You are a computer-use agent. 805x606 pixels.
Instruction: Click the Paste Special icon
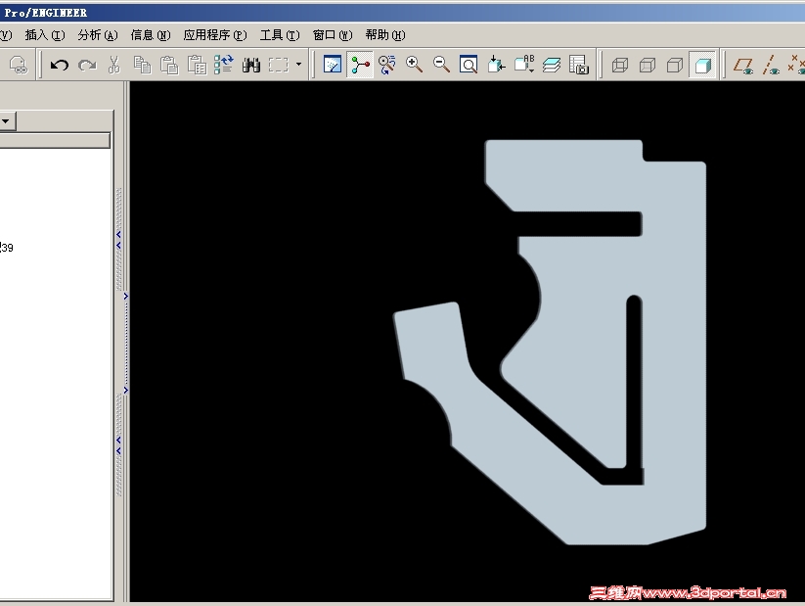[197, 65]
